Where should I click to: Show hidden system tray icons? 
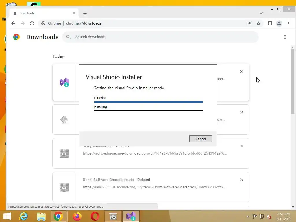tap(248, 217)
